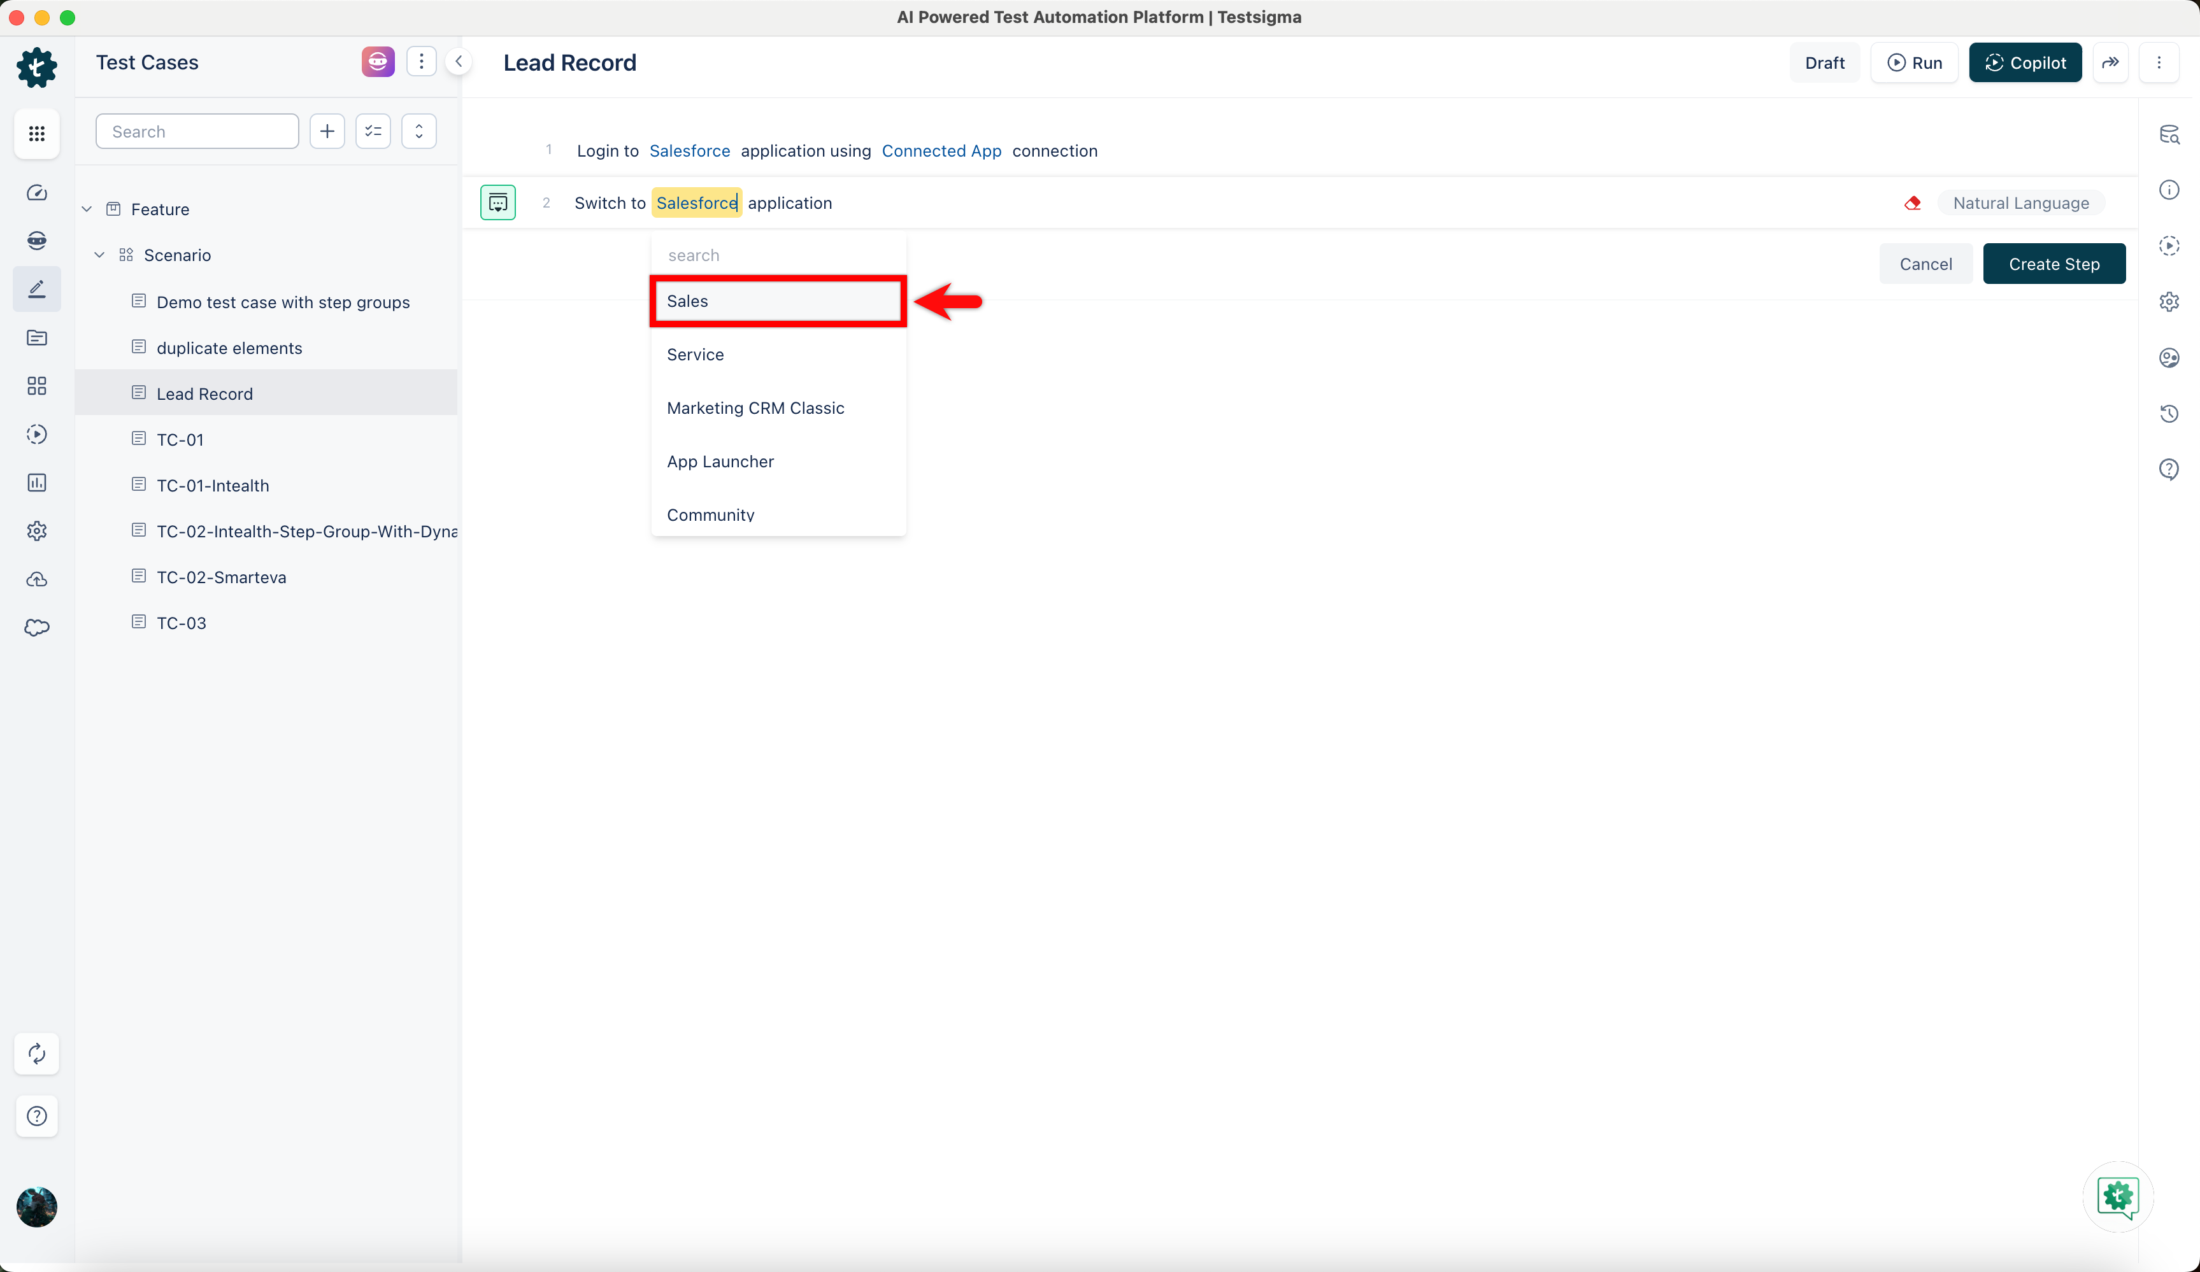Select Sales from the application list
This screenshot has width=2200, height=1272.
pos(779,301)
